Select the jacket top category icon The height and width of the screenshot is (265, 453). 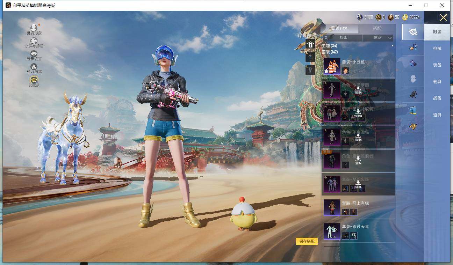pyautogui.click(x=413, y=95)
